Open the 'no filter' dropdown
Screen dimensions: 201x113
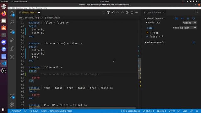tap(188, 28)
